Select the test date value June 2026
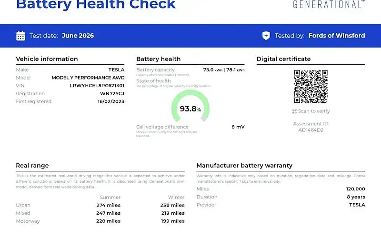 pos(78,36)
